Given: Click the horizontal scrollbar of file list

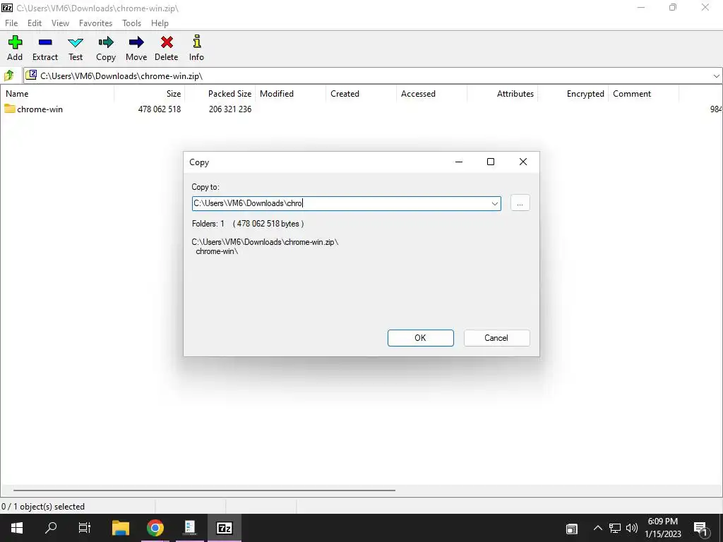Looking at the screenshot, I should (x=204, y=490).
